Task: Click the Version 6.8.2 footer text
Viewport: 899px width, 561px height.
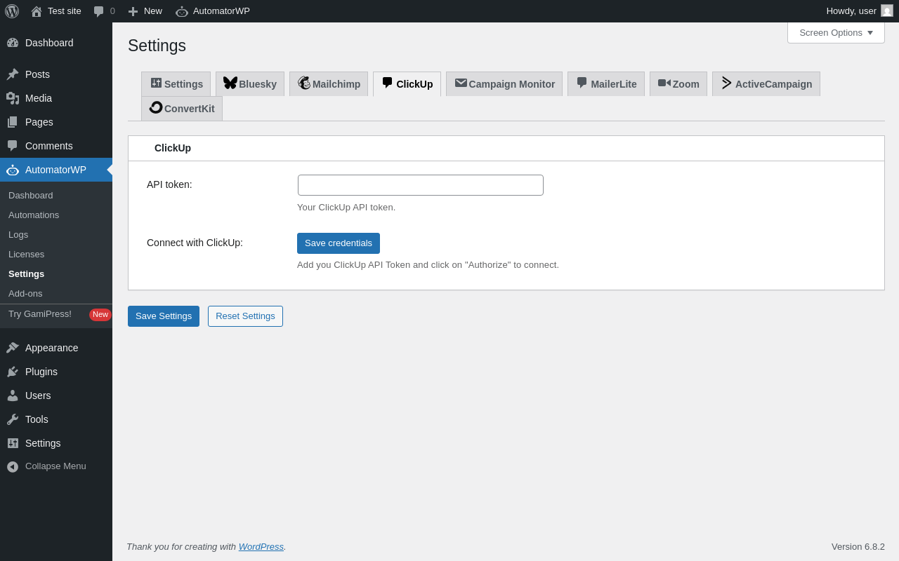Action: tap(858, 546)
